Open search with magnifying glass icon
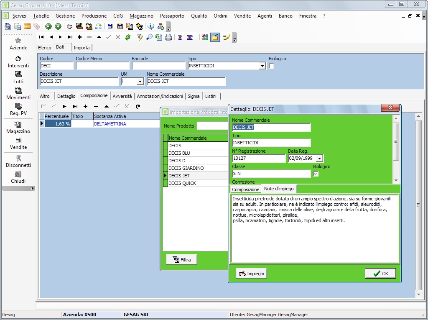 (149, 37)
